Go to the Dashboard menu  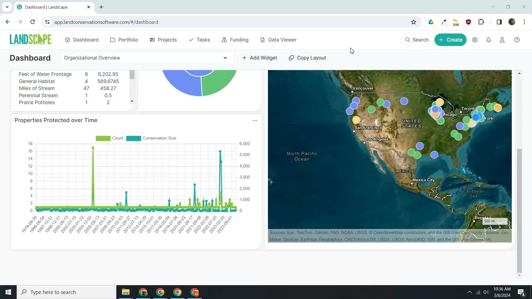(x=82, y=40)
